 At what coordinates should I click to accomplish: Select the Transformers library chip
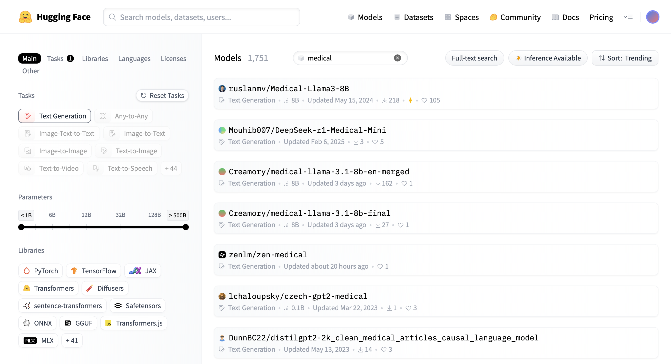(x=48, y=288)
